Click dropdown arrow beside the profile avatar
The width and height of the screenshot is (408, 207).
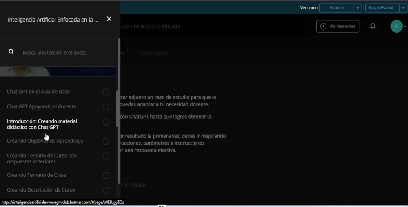click(x=405, y=26)
